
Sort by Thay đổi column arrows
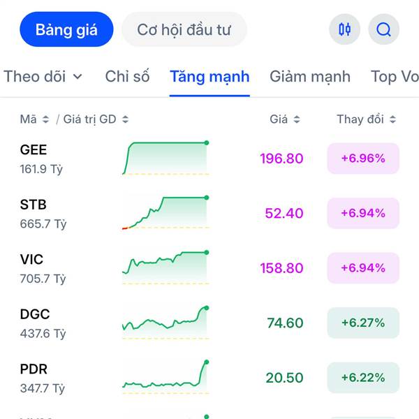click(392, 119)
